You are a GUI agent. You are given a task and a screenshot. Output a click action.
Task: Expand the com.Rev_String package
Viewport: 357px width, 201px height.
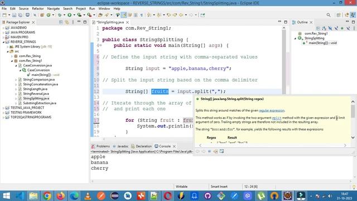point(12,56)
